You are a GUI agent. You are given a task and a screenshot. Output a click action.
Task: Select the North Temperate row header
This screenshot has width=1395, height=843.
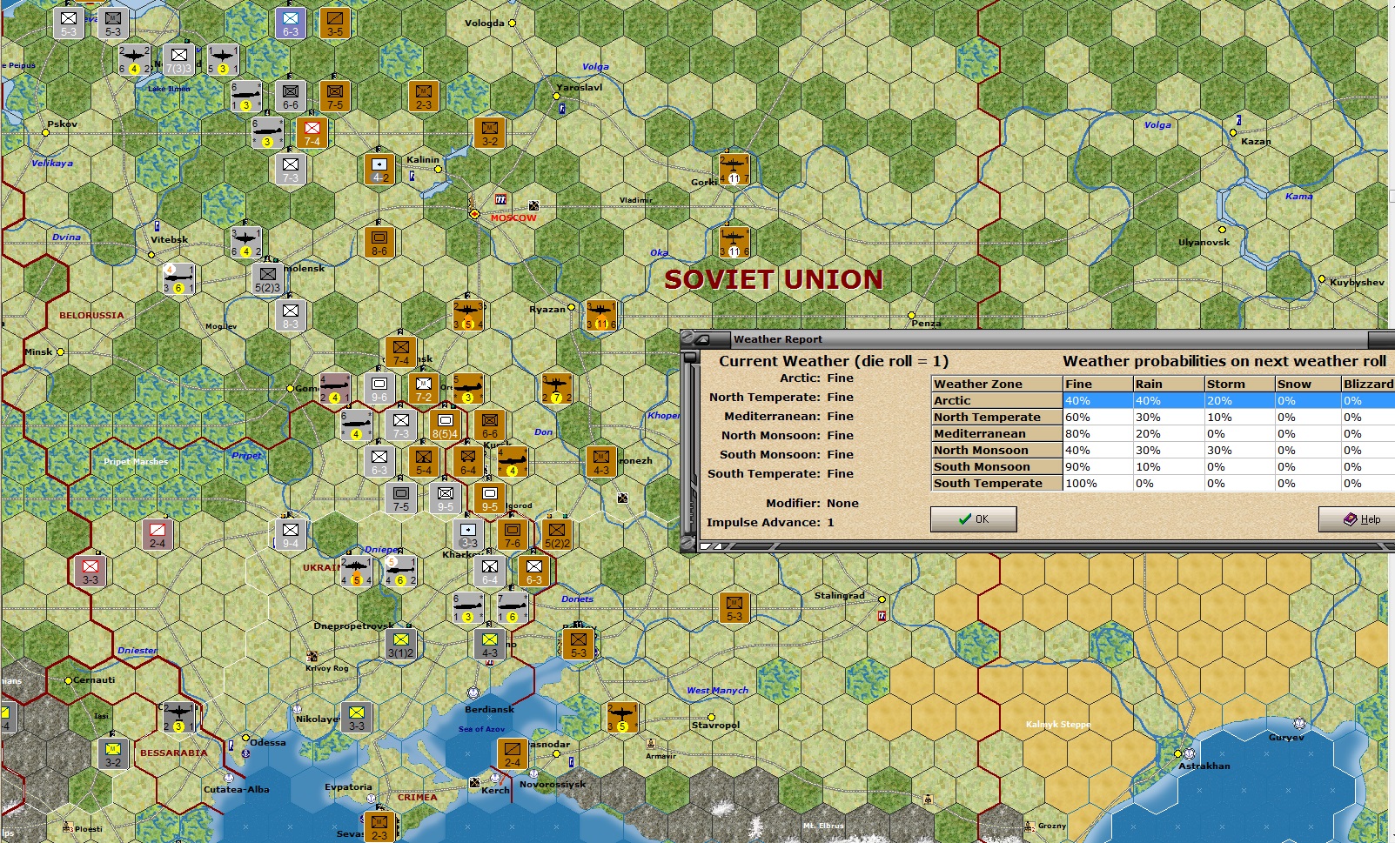coord(997,418)
